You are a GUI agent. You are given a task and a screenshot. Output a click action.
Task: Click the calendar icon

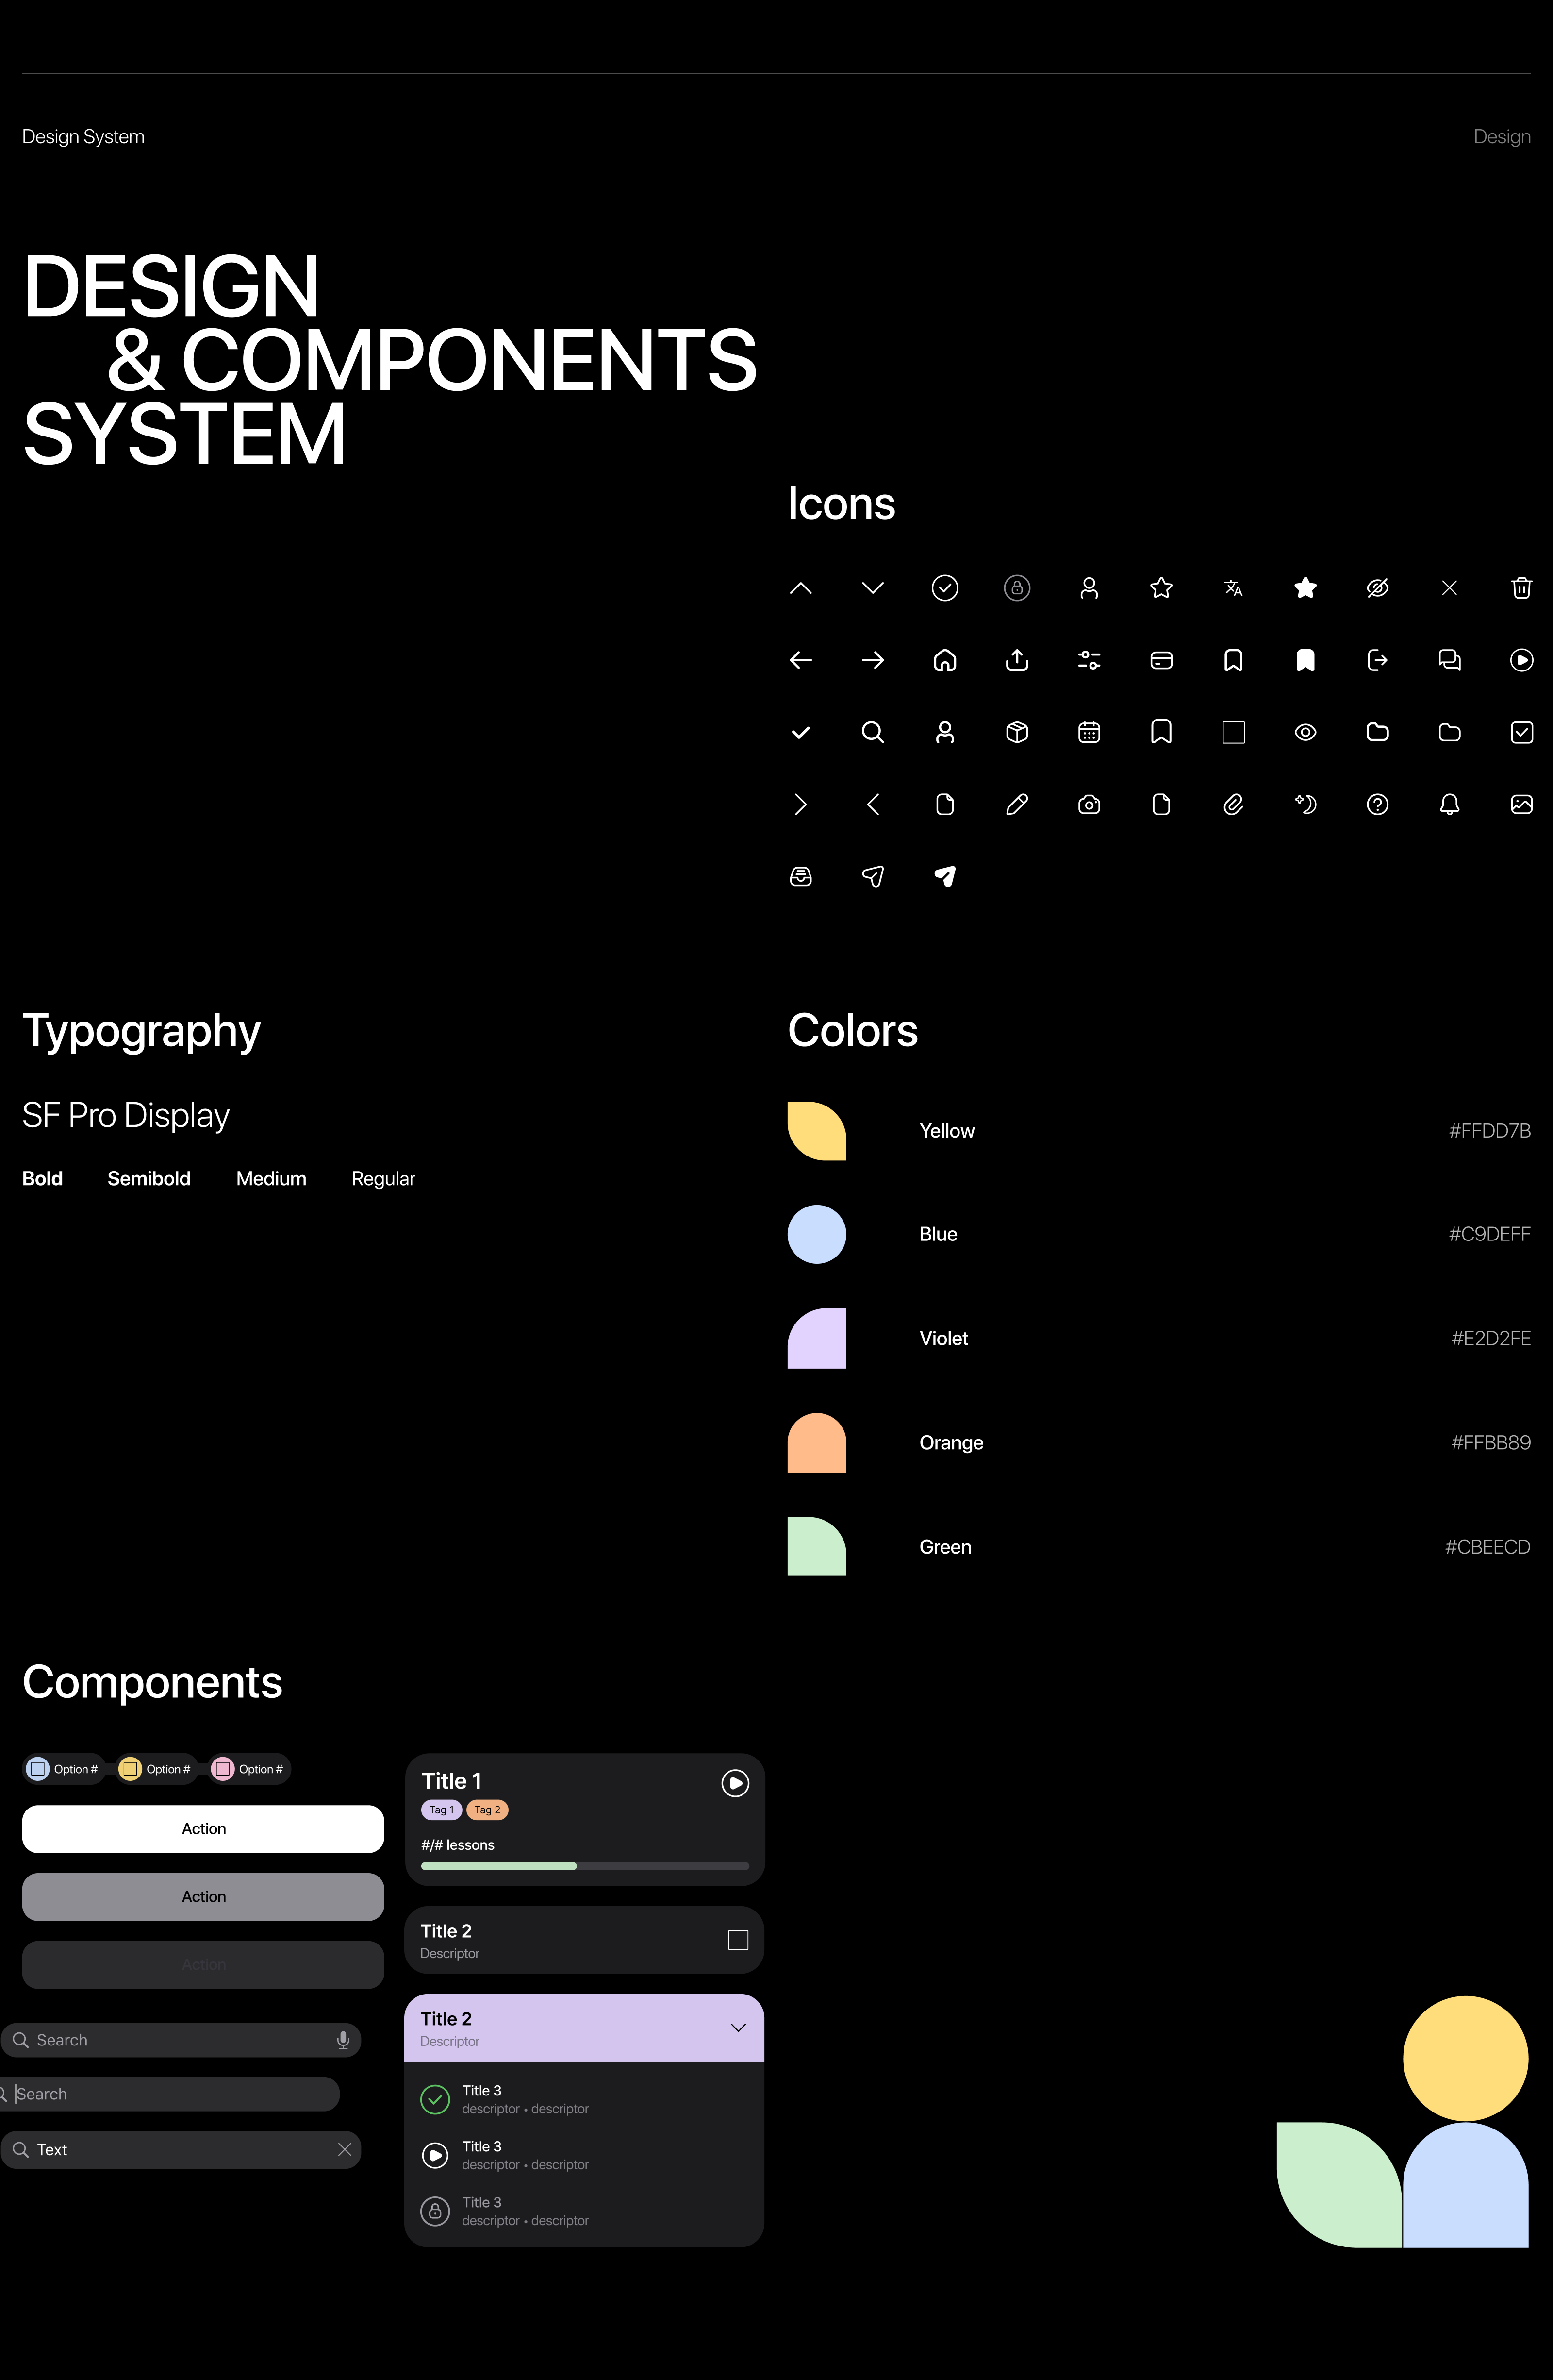1090,732
